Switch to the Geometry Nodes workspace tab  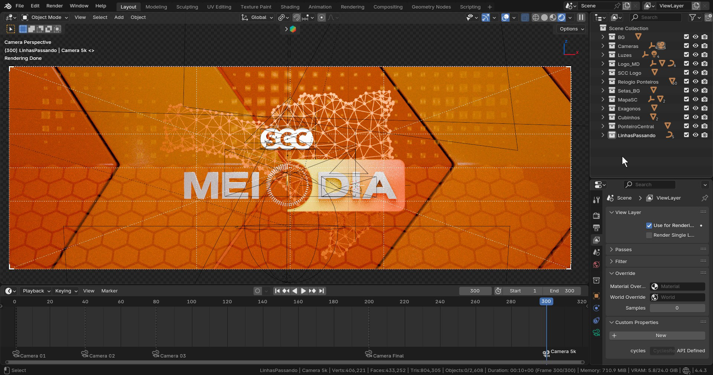click(431, 7)
